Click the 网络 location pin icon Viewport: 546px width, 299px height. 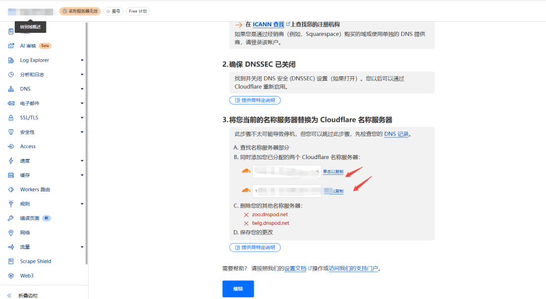click(x=11, y=232)
